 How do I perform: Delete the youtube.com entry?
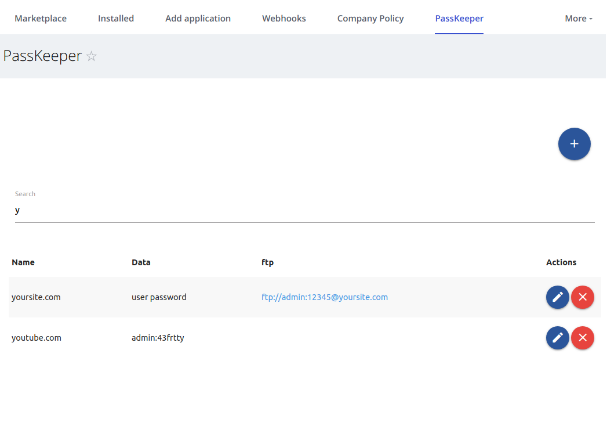(582, 338)
